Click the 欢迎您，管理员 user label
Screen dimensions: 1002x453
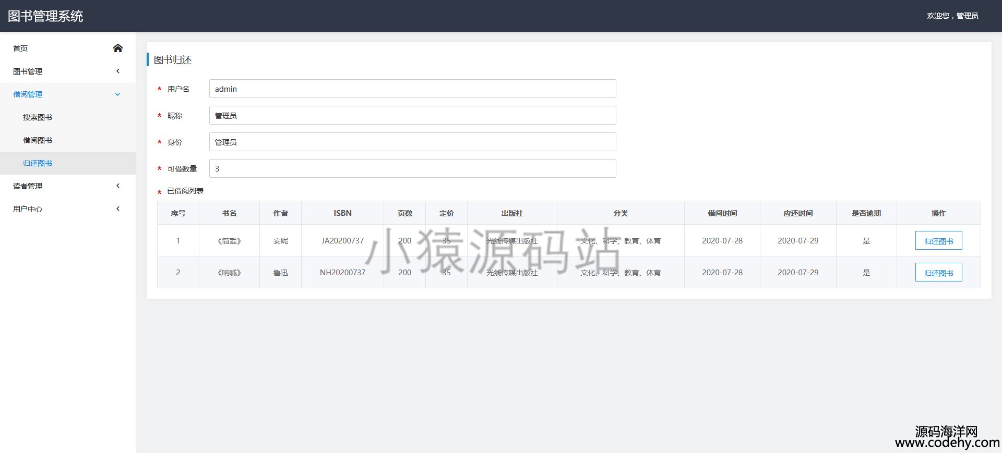[952, 16]
